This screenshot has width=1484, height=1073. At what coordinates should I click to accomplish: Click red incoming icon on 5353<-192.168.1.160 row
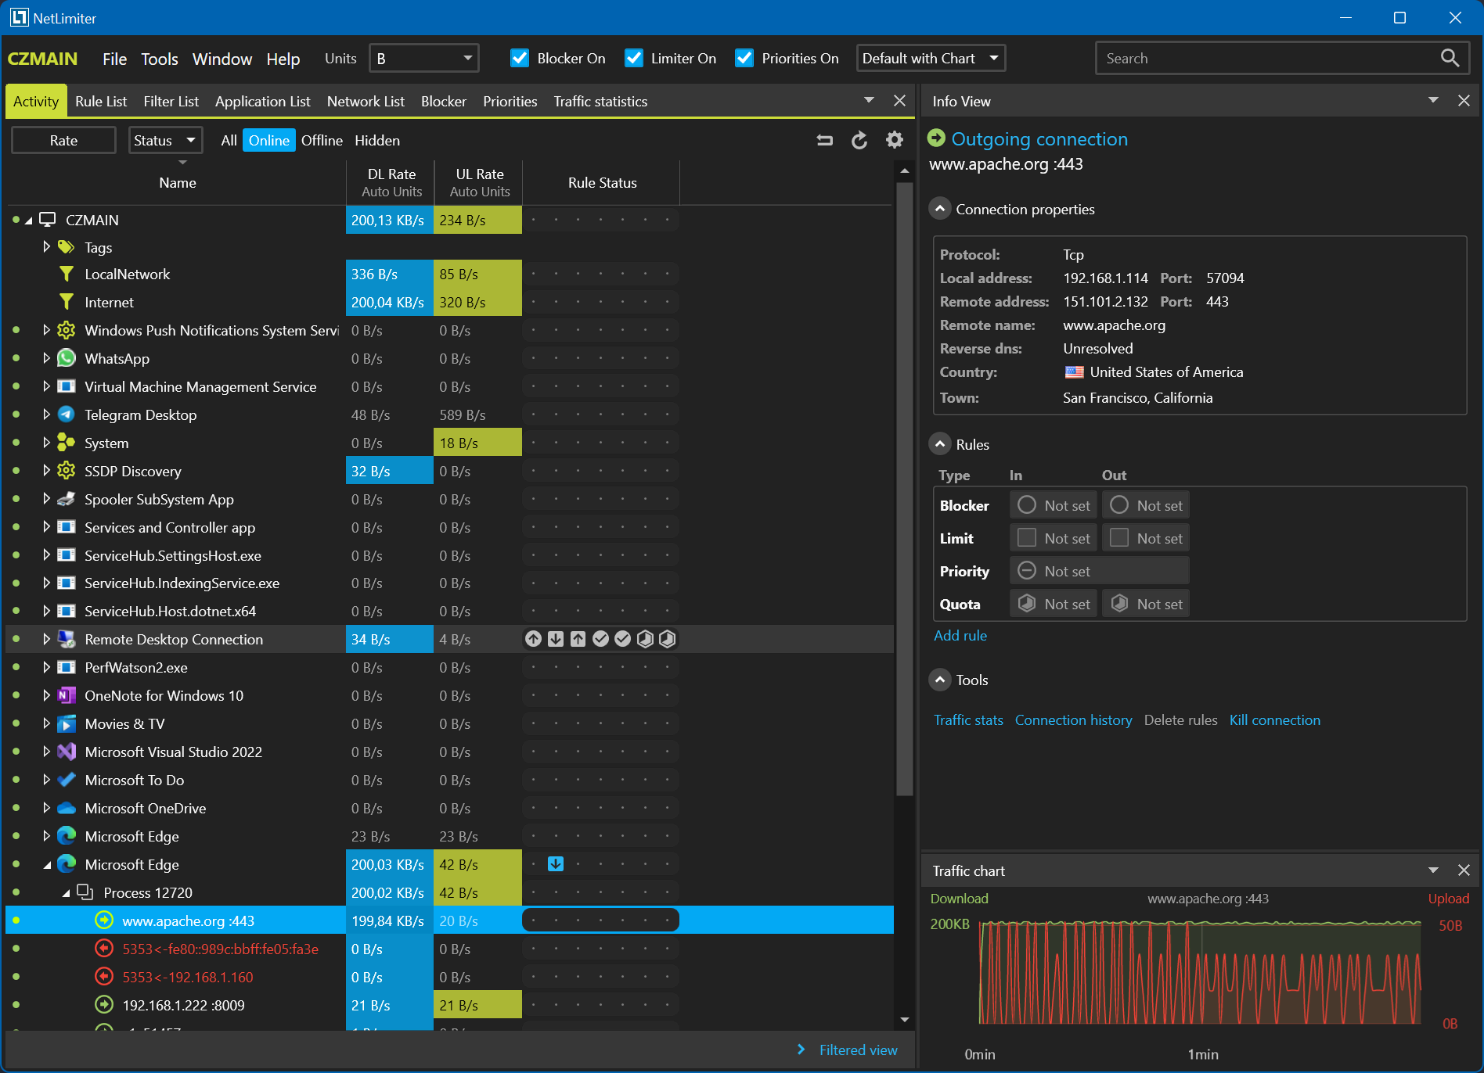point(104,977)
